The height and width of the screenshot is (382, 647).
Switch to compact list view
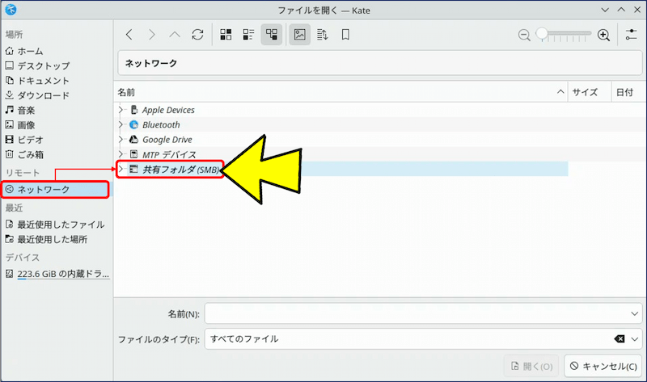pyautogui.click(x=248, y=35)
